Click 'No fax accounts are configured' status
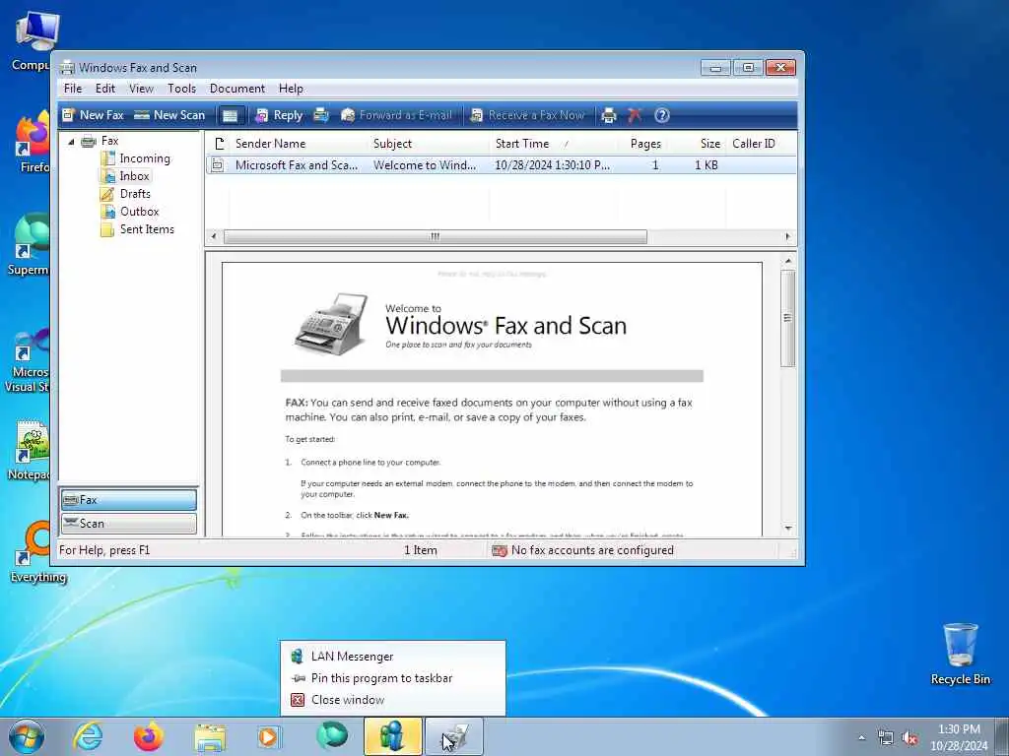The image size is (1009, 756). pyautogui.click(x=592, y=550)
